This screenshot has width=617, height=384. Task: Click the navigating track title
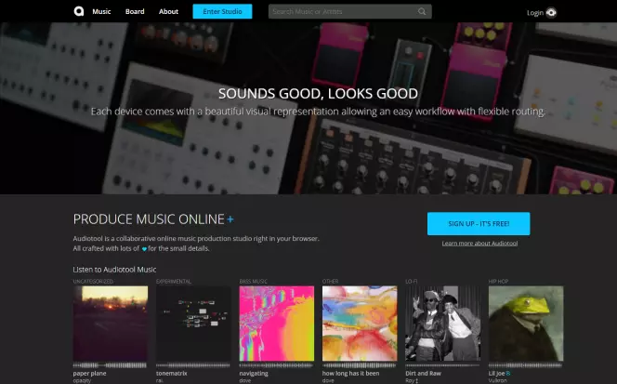254,374
